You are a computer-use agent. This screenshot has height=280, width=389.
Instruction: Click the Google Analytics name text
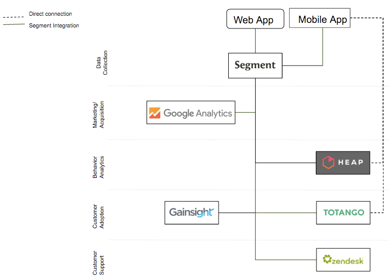point(197,113)
